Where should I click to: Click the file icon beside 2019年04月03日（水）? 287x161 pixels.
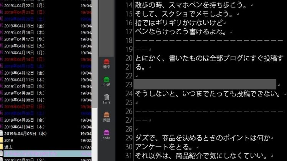2,133
